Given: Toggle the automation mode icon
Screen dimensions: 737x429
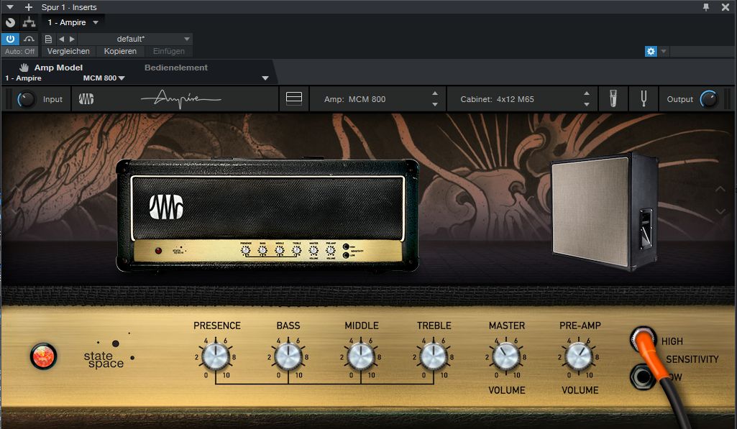Looking at the screenshot, I should (x=29, y=39).
